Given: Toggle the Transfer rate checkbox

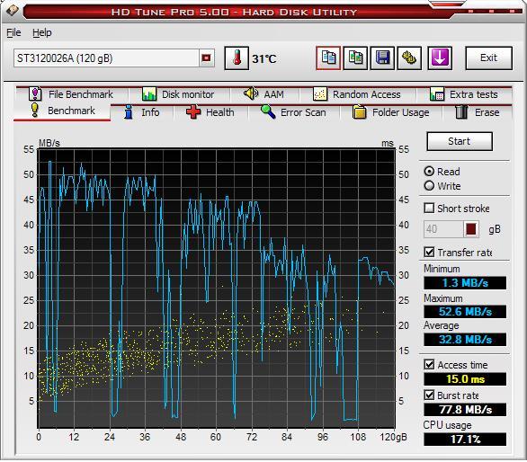Looking at the screenshot, I should (x=429, y=252).
